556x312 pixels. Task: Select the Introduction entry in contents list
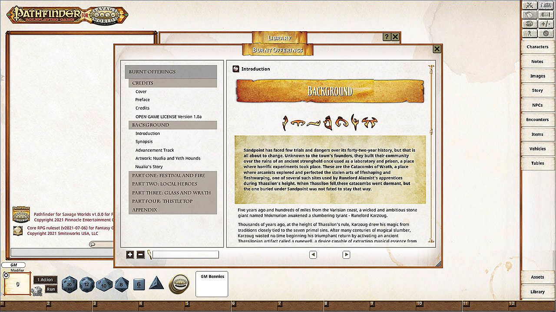tap(148, 133)
